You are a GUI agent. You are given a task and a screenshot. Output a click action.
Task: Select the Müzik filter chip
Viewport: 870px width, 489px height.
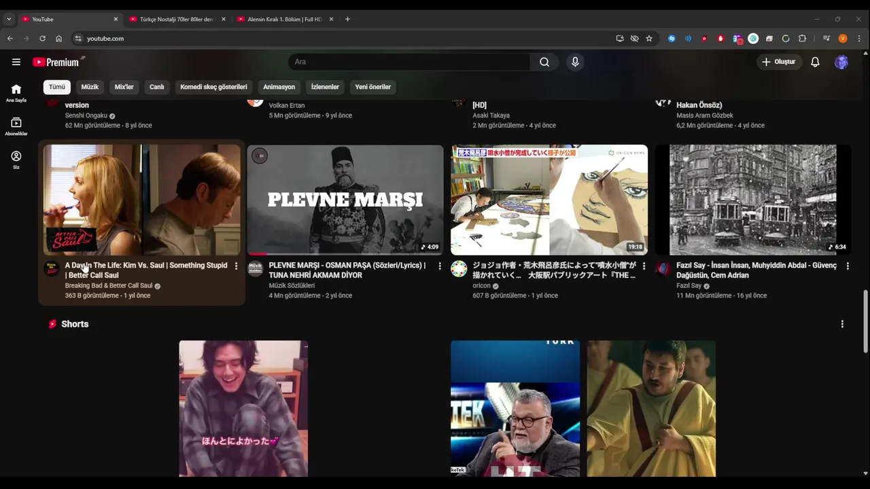[90, 87]
